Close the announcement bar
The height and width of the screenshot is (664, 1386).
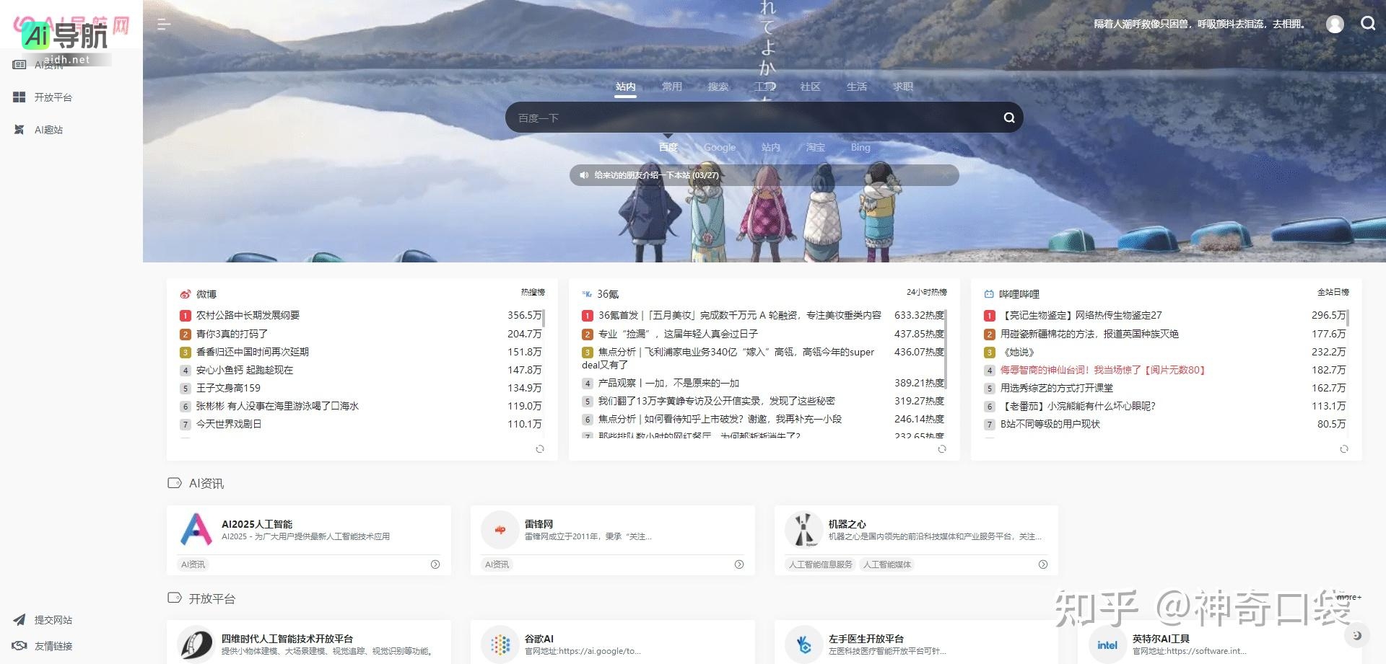946,175
